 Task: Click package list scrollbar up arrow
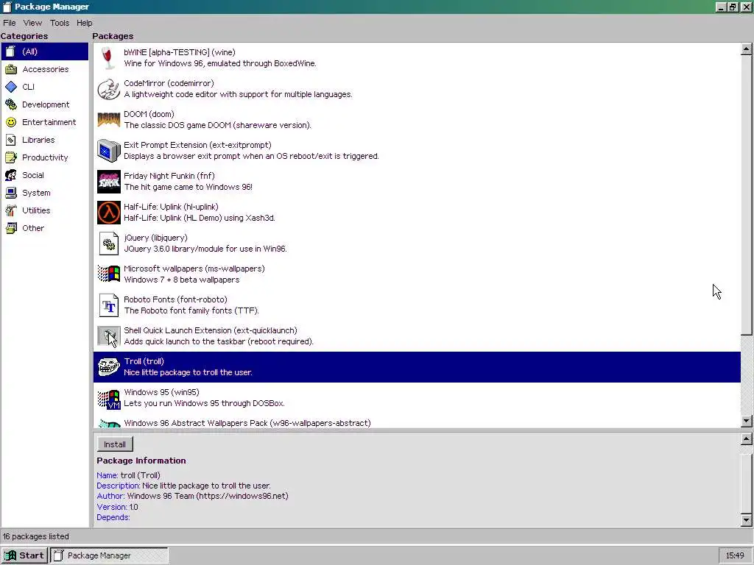click(x=747, y=49)
